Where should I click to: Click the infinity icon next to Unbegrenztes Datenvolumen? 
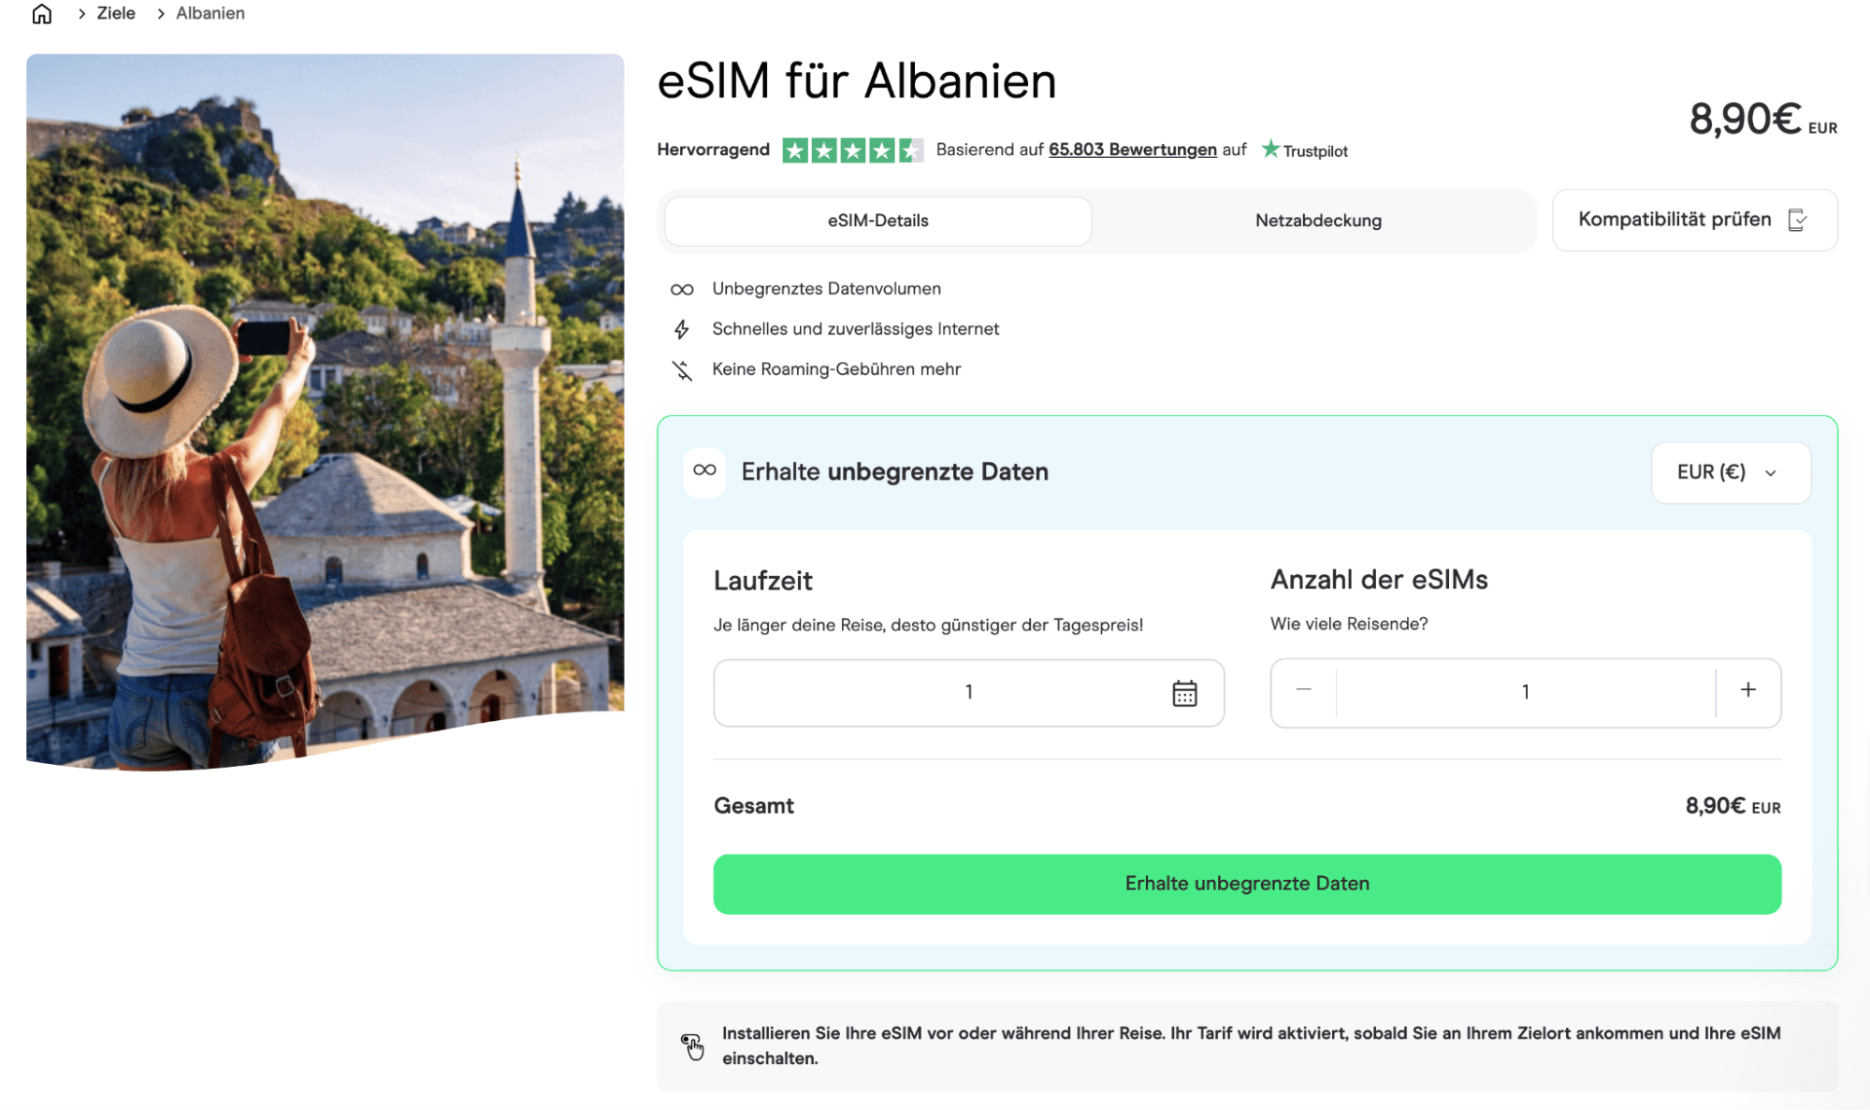(682, 289)
